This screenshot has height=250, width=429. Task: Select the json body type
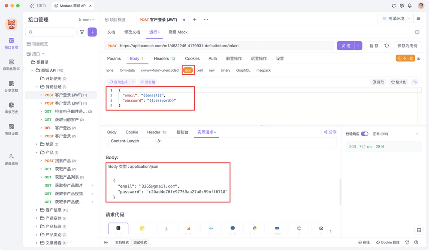click(188, 70)
